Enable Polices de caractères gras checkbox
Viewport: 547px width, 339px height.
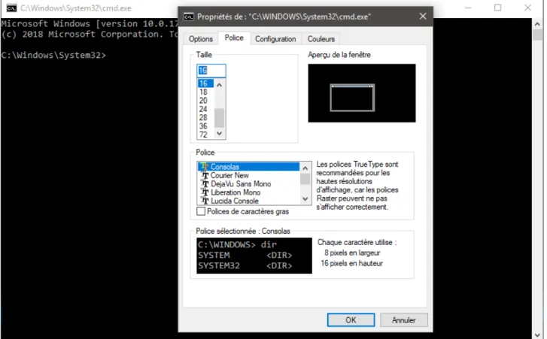[201, 211]
